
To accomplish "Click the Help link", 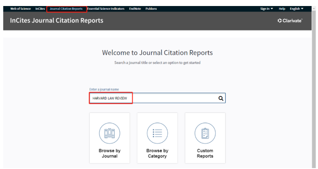I will point(282,9).
